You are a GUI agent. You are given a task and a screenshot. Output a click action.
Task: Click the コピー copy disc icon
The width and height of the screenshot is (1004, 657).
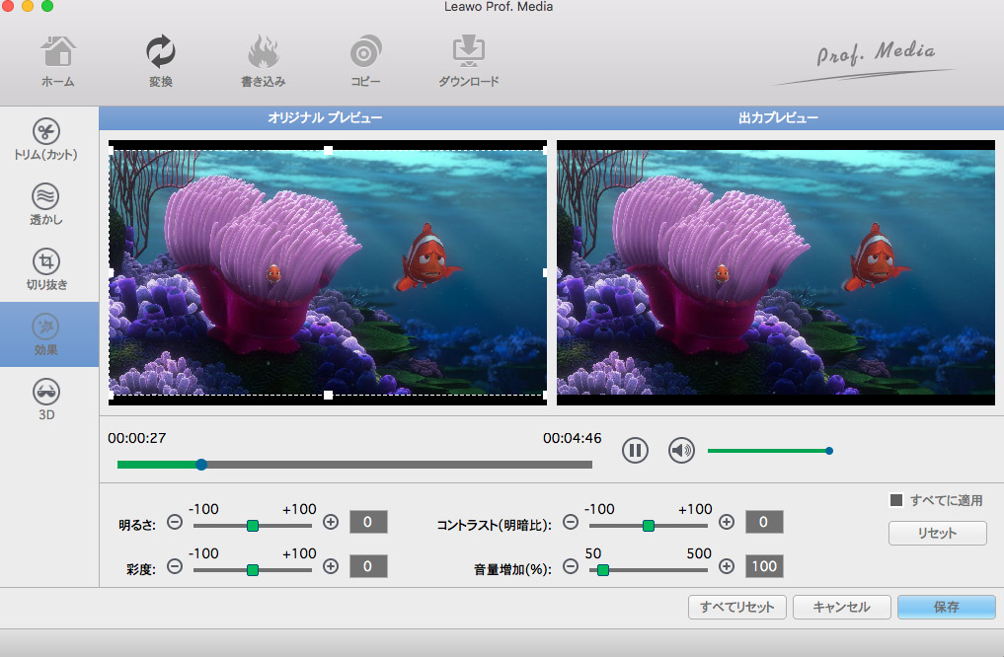click(x=365, y=61)
